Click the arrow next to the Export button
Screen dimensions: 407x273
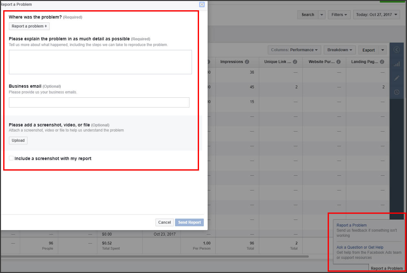click(x=383, y=50)
